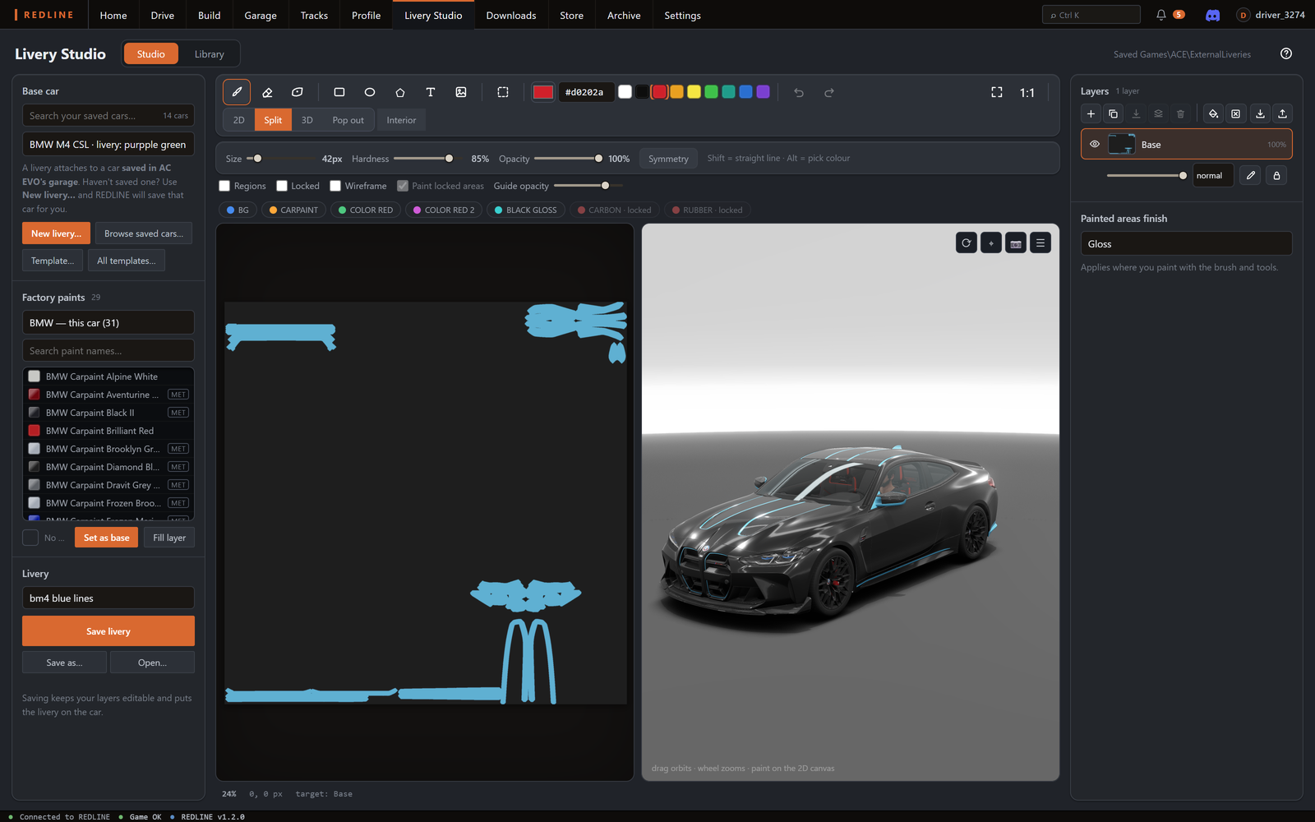Pick the Rectangle shape tool
The height and width of the screenshot is (822, 1315).
click(339, 92)
